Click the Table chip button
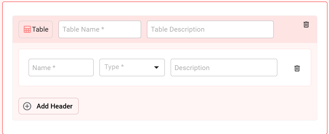329x134 pixels. [35, 29]
